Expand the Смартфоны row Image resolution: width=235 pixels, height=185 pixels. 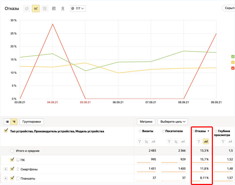click(x=6, y=169)
